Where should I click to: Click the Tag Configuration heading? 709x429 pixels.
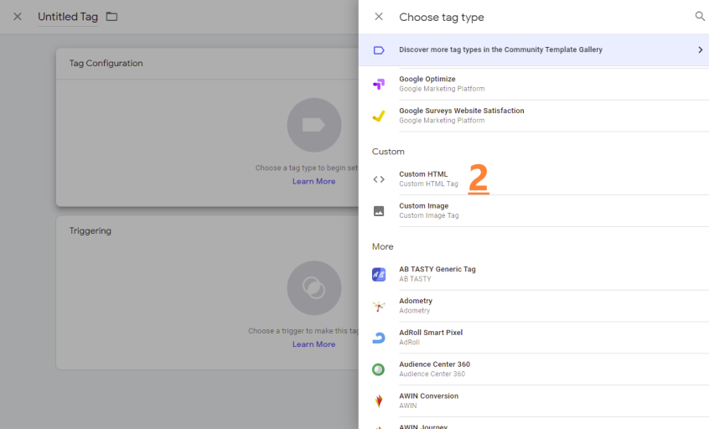pyautogui.click(x=106, y=64)
